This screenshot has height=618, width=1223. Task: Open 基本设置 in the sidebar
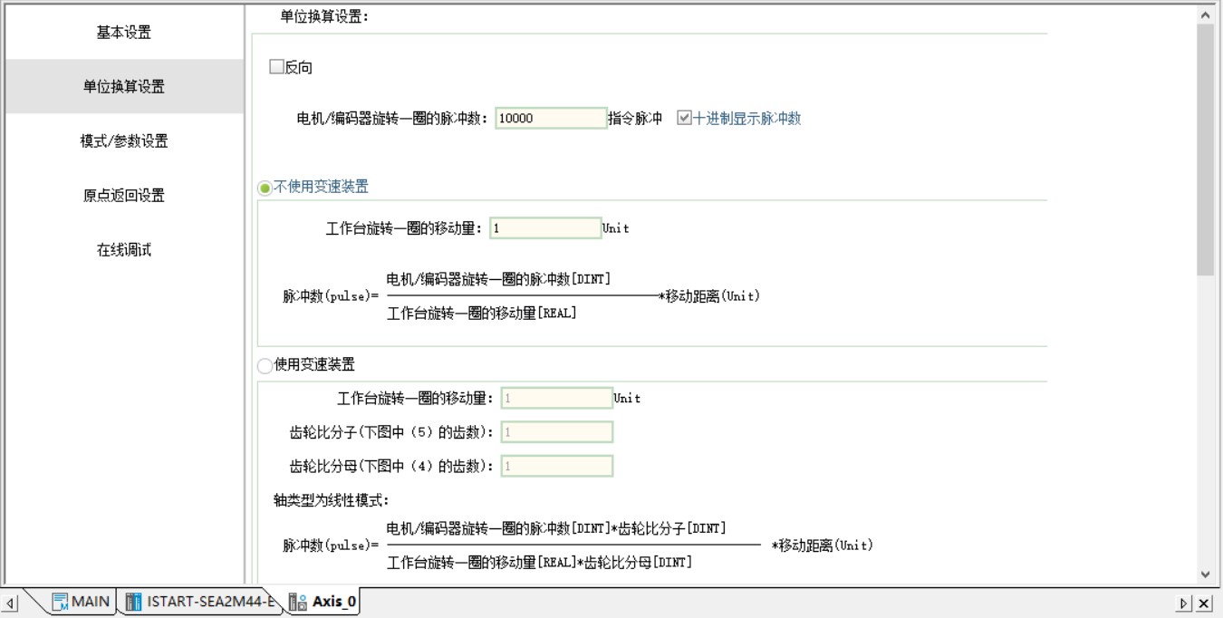(x=124, y=33)
